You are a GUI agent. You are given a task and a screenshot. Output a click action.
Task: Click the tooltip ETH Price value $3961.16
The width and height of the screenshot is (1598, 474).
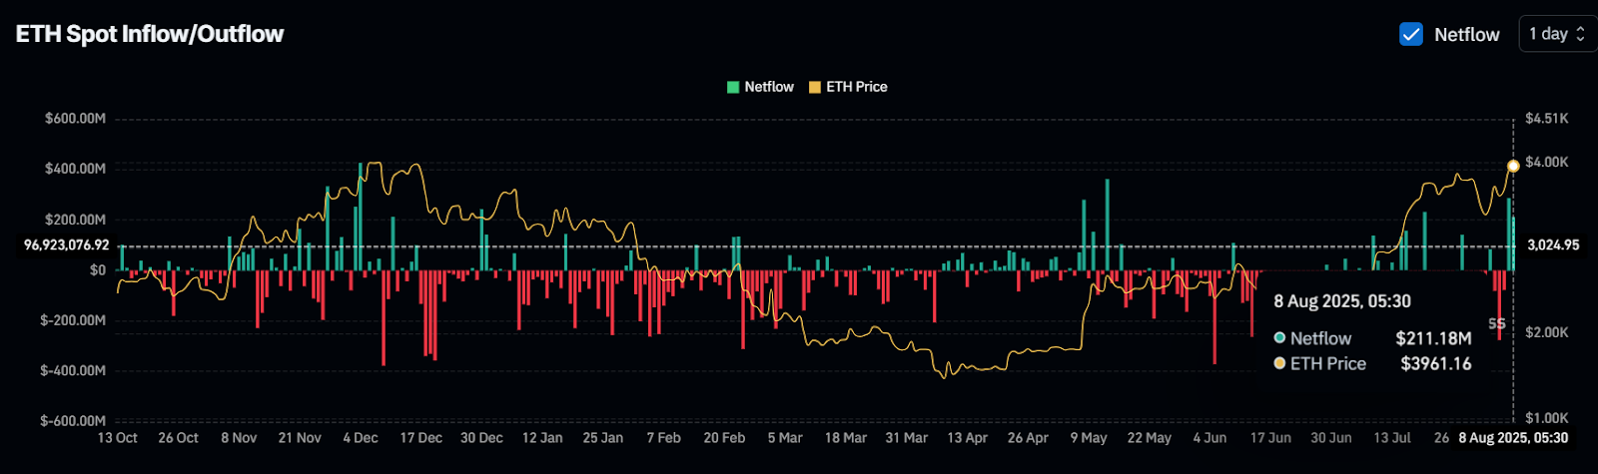click(1435, 364)
